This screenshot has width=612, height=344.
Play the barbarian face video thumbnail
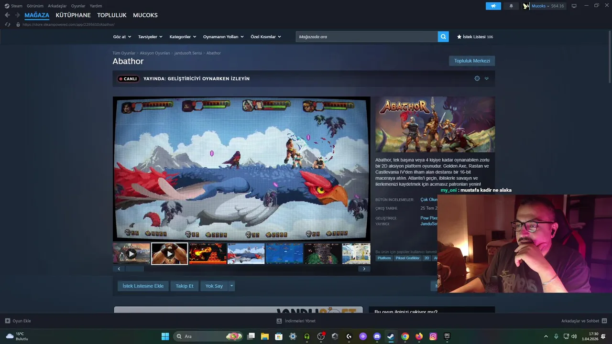[170, 254]
